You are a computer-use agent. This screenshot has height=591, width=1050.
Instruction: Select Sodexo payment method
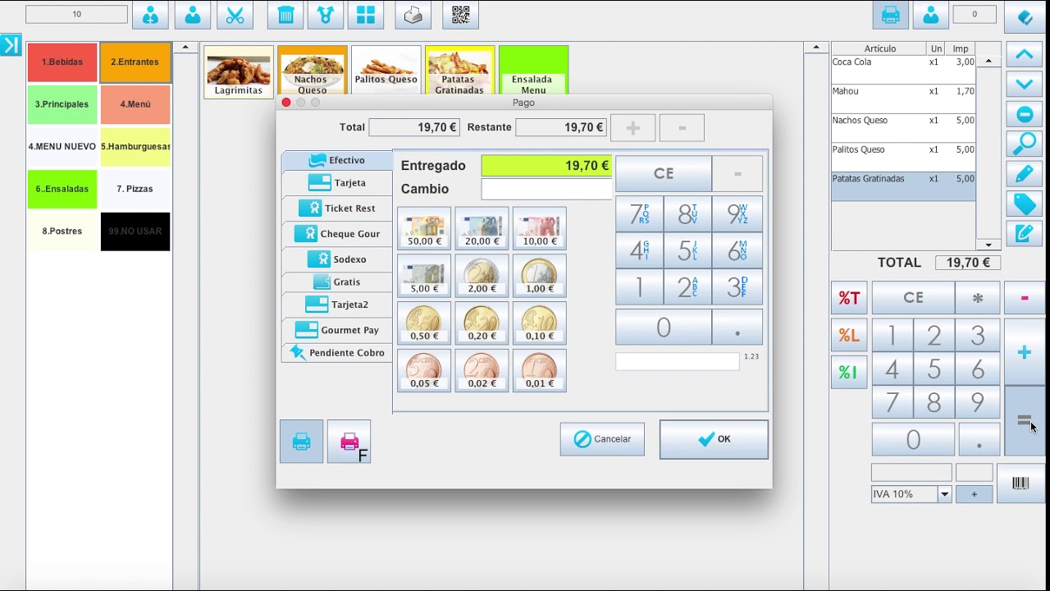click(337, 259)
